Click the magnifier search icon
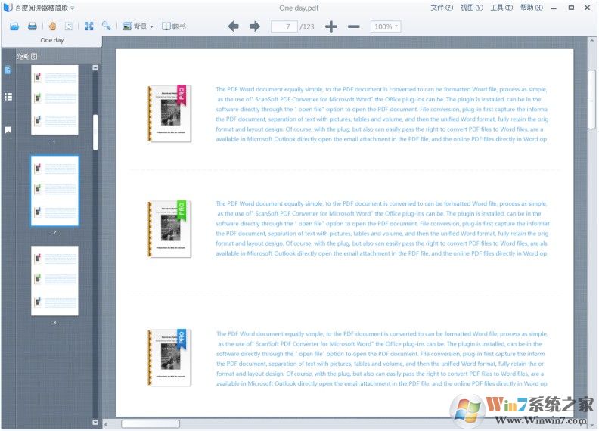 point(107,26)
